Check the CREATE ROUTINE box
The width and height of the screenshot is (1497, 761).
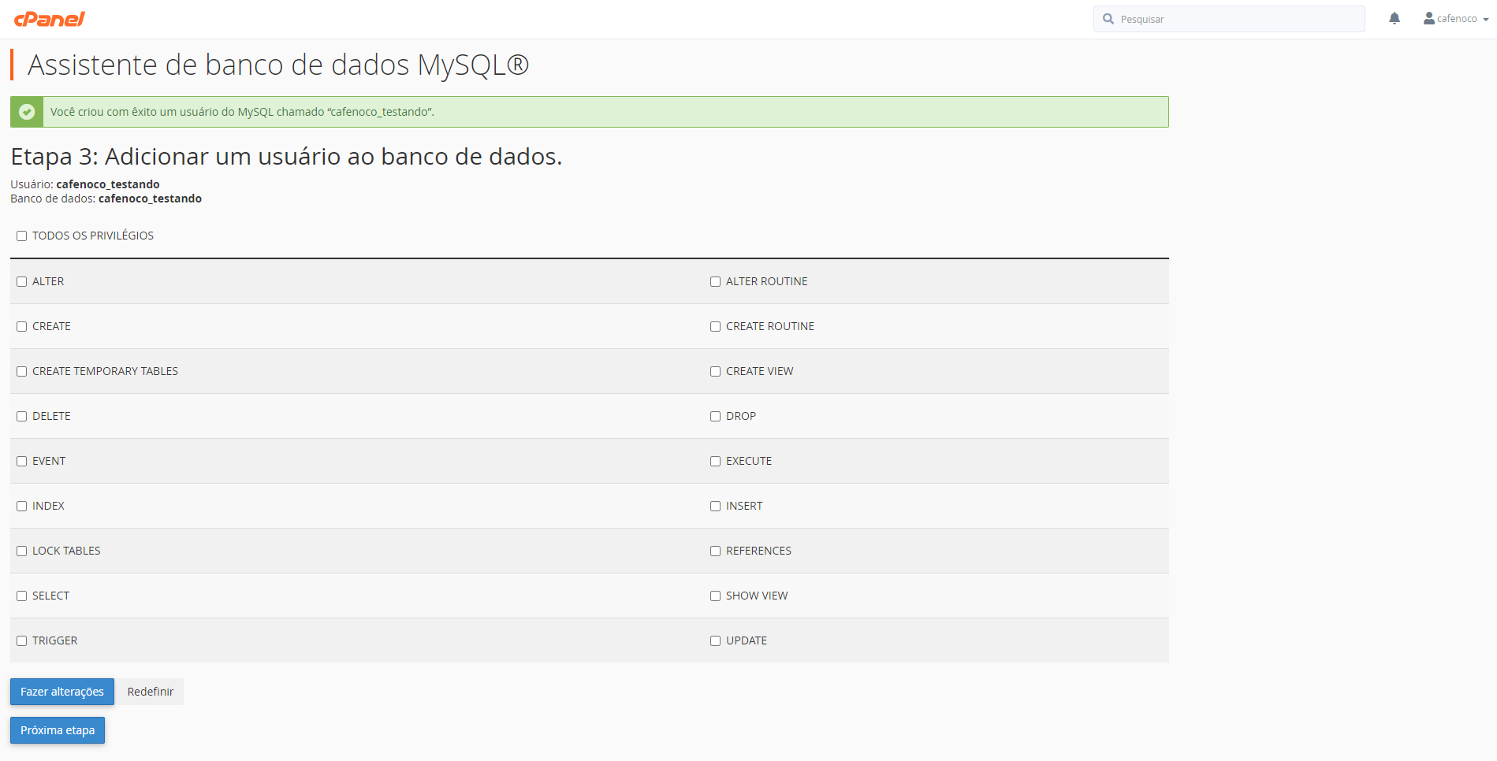pos(716,326)
